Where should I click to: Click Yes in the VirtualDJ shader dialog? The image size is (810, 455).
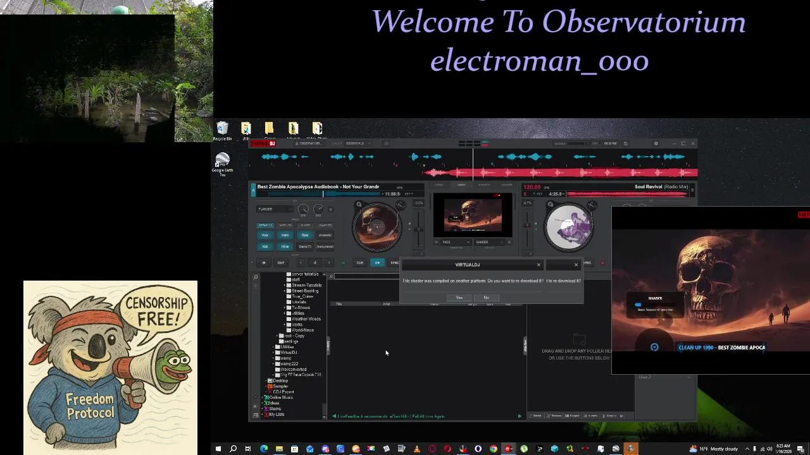459,298
